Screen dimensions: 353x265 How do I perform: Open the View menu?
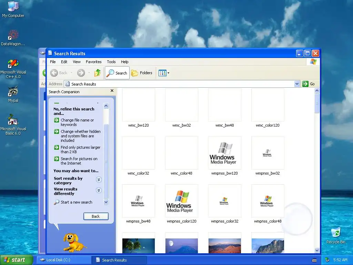[x=77, y=62]
